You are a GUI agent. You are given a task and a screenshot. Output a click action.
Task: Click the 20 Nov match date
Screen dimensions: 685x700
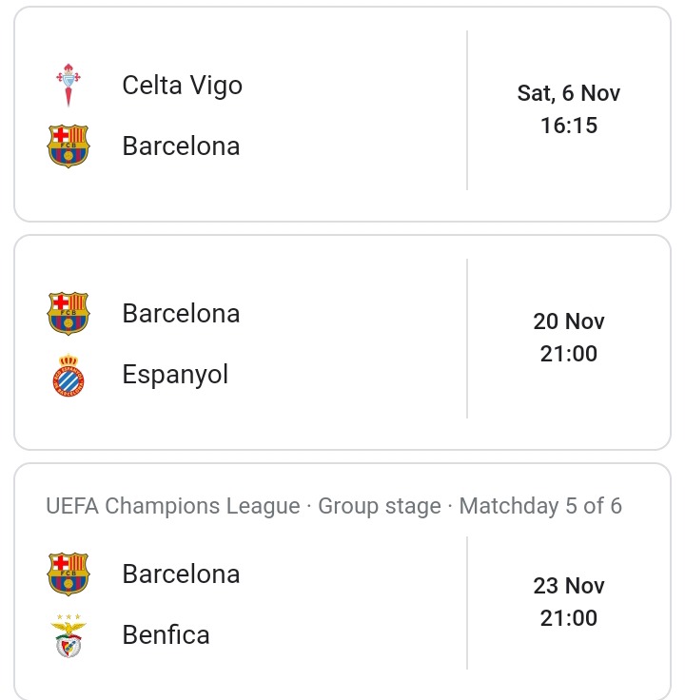[568, 321]
